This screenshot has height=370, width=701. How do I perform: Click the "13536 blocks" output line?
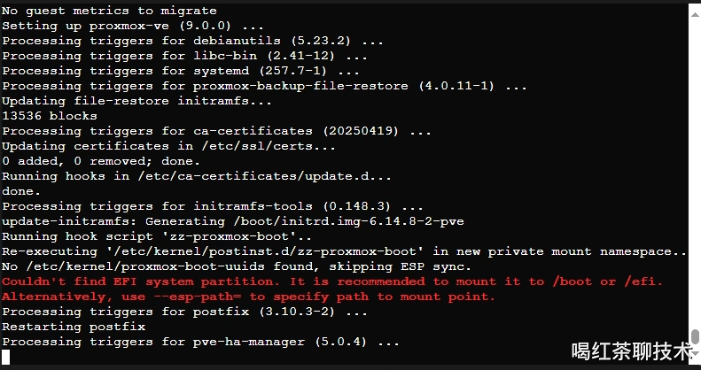(50, 116)
